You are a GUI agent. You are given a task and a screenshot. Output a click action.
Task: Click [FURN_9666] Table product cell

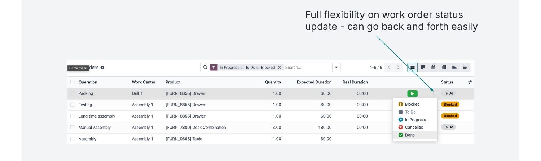184,139
